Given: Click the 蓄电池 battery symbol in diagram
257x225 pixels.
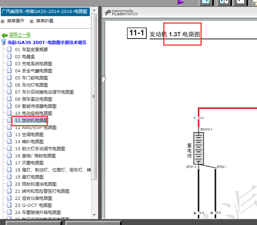Looking at the screenshot, I should 199,148.
